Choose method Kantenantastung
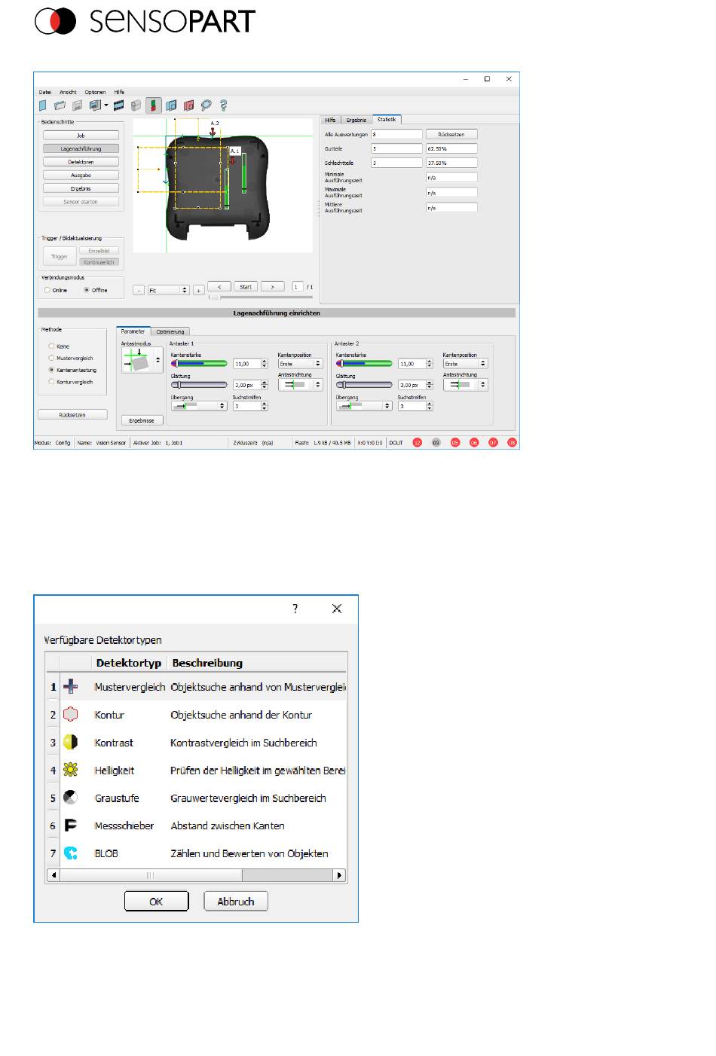Screen dimensions: 716x1056 tap(51, 371)
